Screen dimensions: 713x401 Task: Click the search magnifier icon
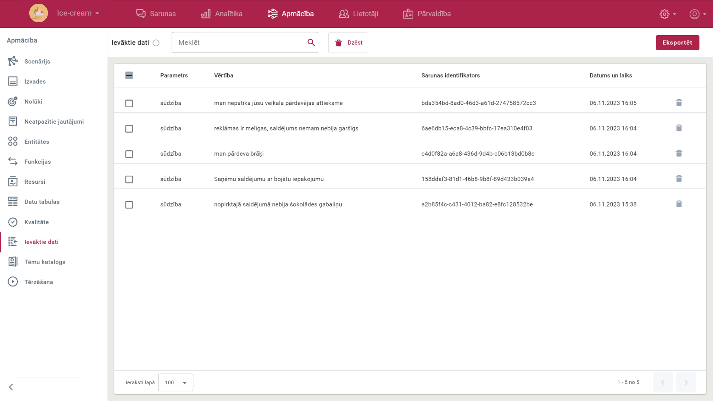(311, 42)
